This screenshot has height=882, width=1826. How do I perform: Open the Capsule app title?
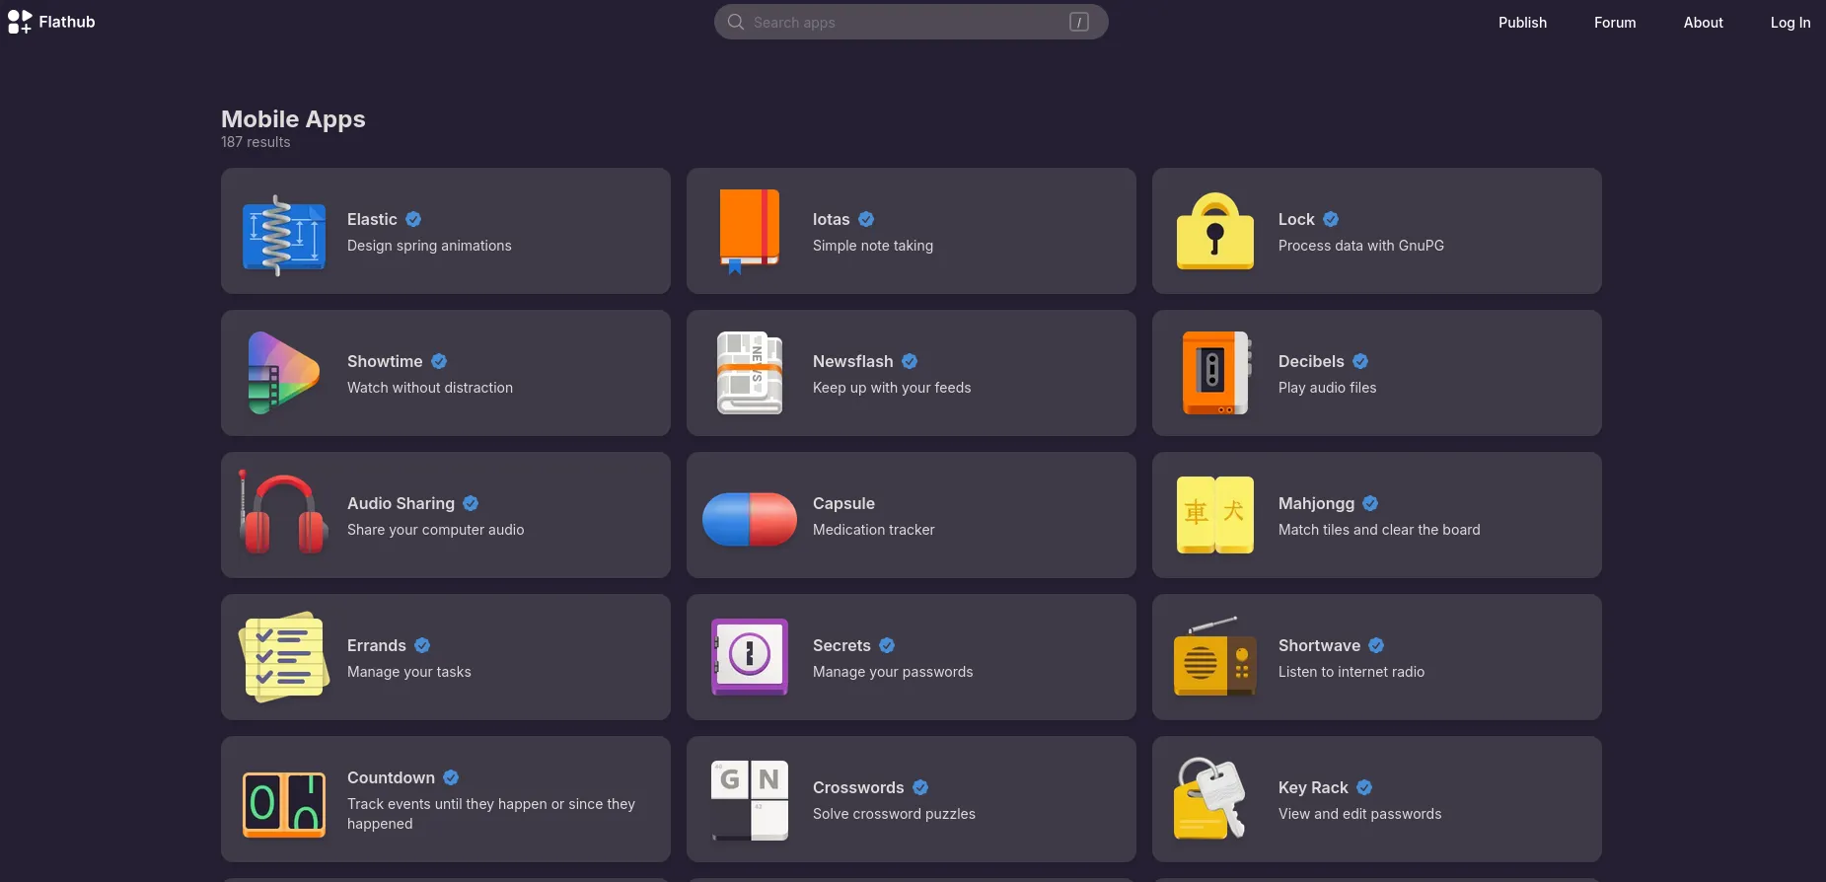[x=843, y=503]
